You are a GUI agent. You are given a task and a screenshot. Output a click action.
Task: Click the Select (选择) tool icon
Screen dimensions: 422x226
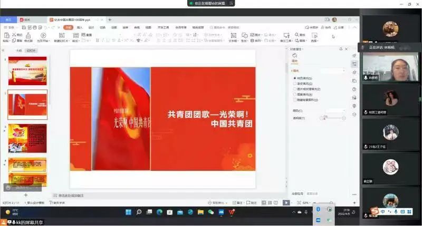click(314, 35)
